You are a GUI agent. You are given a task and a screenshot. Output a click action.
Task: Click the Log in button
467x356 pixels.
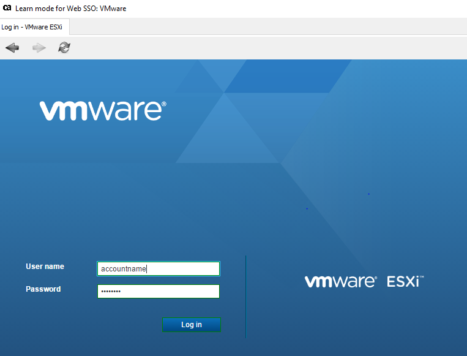coord(192,324)
